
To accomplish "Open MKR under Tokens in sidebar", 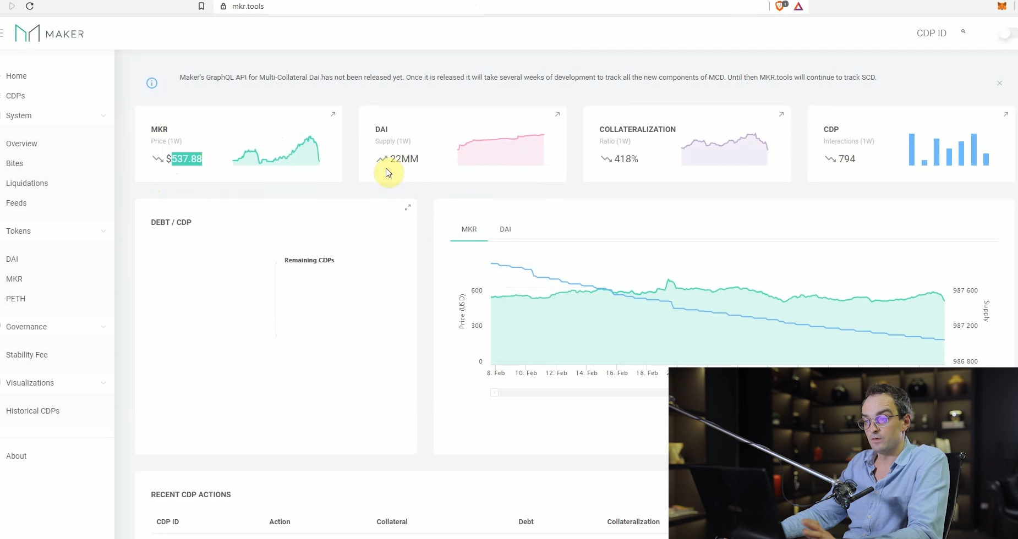I will click(x=14, y=279).
